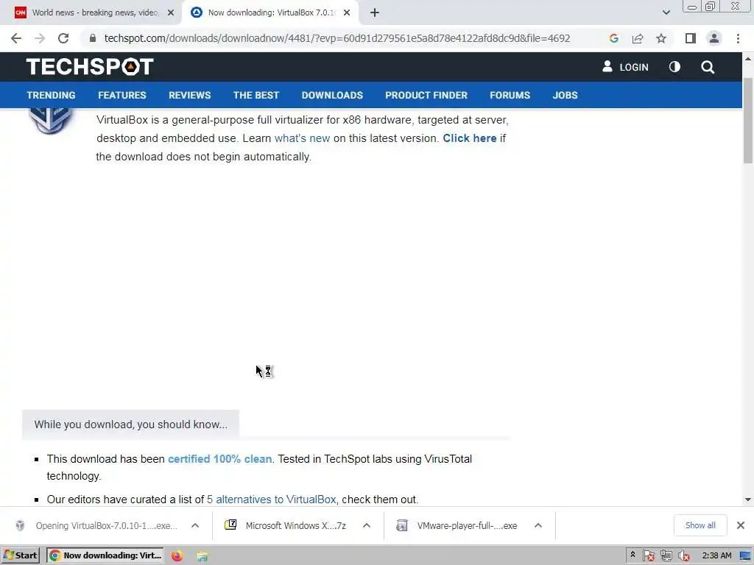Click the vertical scrollbar thumb

tap(748, 120)
